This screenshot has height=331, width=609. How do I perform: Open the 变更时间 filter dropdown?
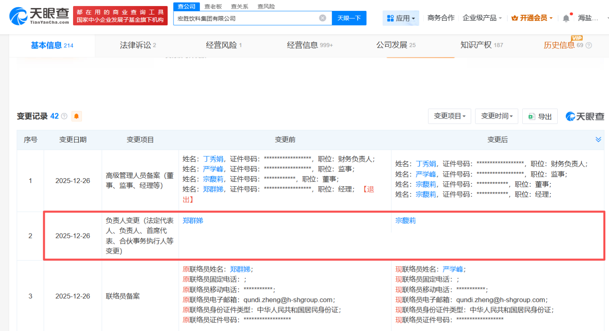[496, 116]
